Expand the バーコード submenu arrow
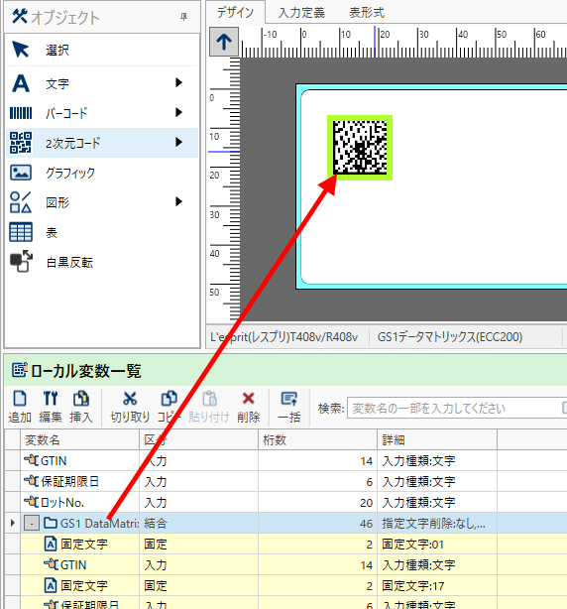Screen dimensions: 567x609 click(x=178, y=112)
